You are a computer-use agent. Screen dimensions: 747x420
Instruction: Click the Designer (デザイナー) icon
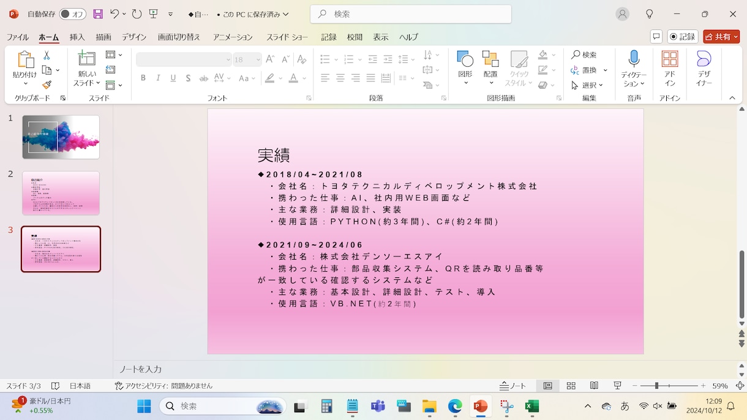pos(704,69)
